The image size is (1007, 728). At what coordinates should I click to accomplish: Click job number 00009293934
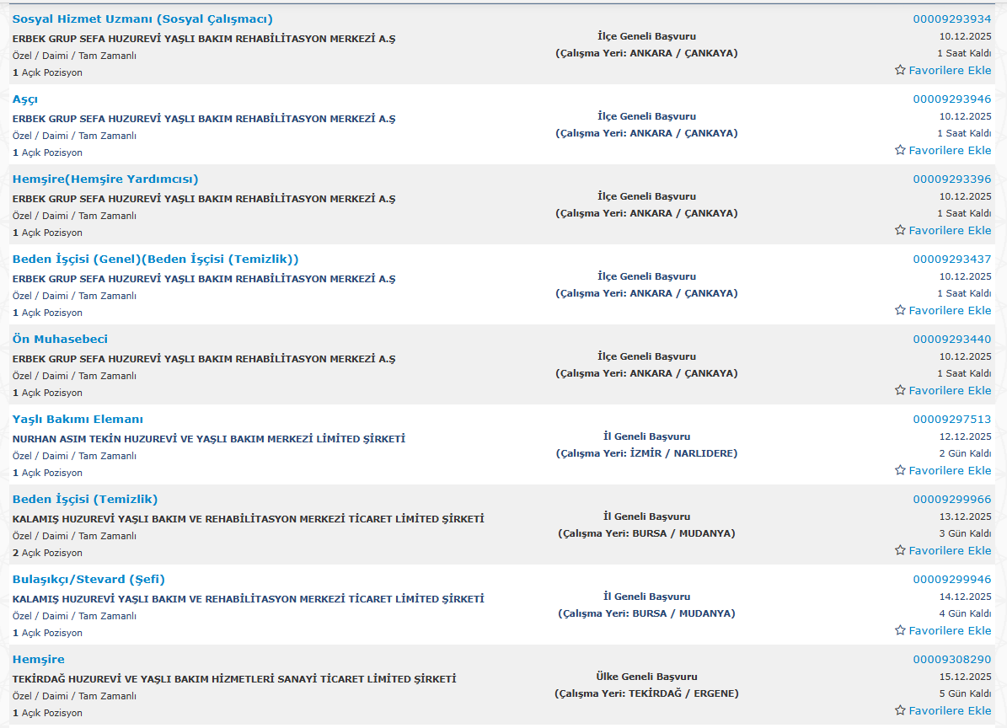(951, 19)
